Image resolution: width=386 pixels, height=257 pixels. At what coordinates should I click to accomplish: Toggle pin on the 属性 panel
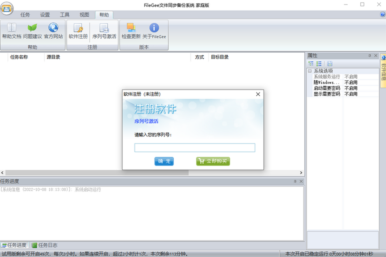(x=370, y=56)
